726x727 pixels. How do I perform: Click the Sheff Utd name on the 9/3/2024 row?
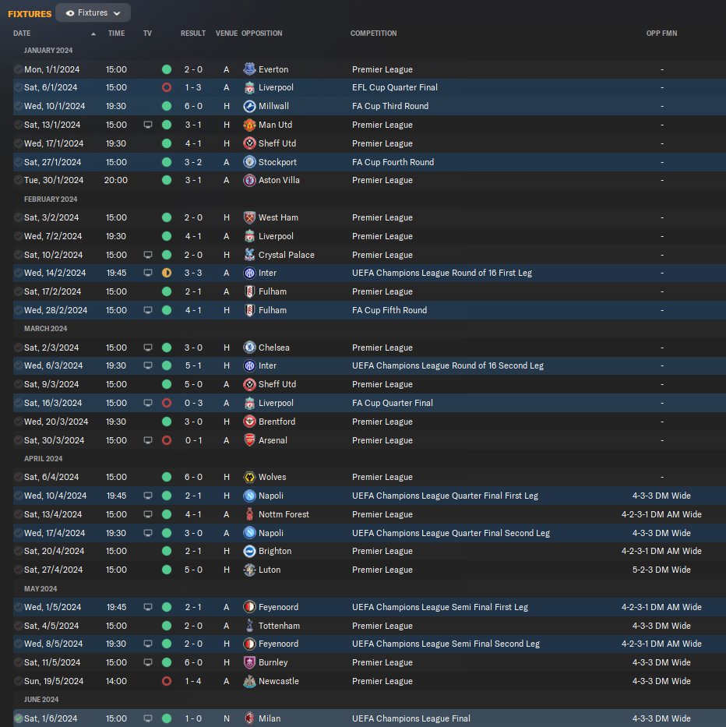[x=277, y=384]
